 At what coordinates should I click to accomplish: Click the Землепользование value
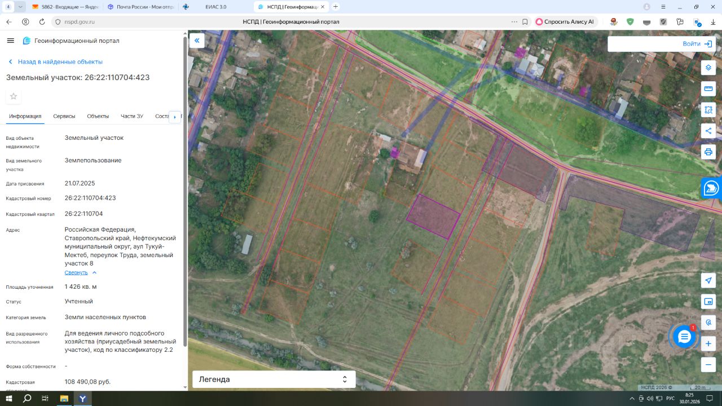[93, 160]
